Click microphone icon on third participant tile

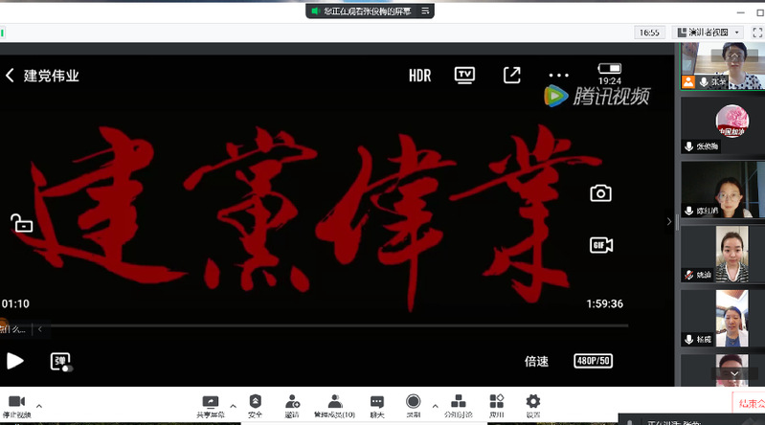pos(689,211)
